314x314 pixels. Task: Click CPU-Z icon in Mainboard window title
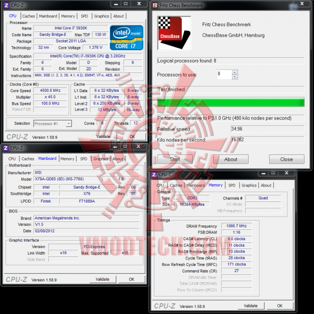tap(6, 148)
